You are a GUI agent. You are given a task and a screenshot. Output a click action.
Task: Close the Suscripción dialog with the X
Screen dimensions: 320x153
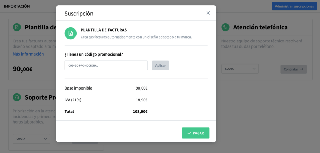pyautogui.click(x=208, y=13)
